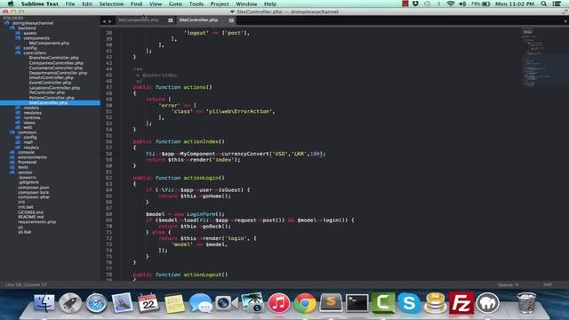569x320 pixels.
Task: Click the menu bar clock Mon 11:02 PM
Action: click(x=514, y=4)
